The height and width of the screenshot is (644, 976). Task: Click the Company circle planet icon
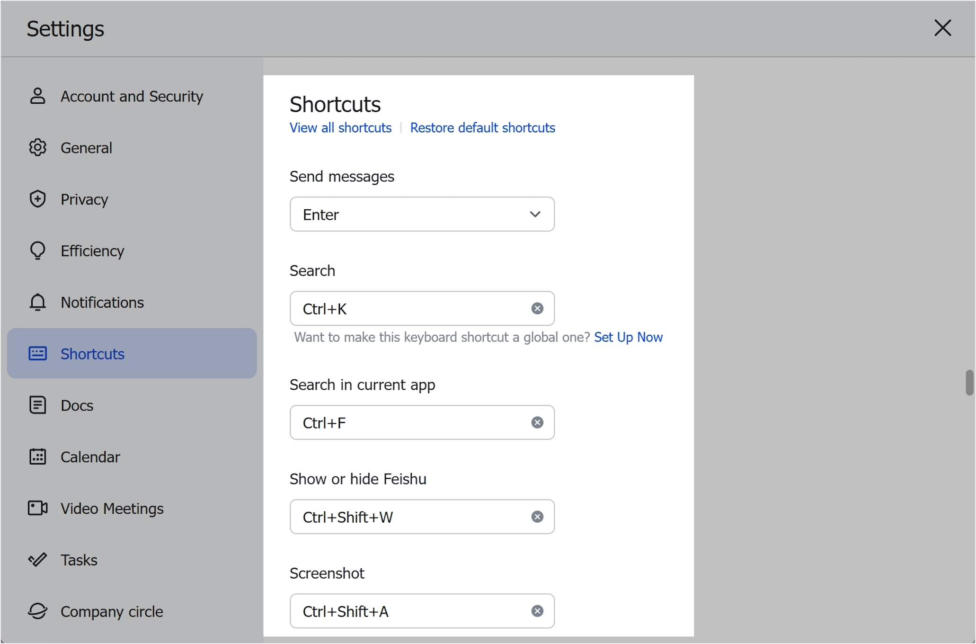tap(37, 611)
